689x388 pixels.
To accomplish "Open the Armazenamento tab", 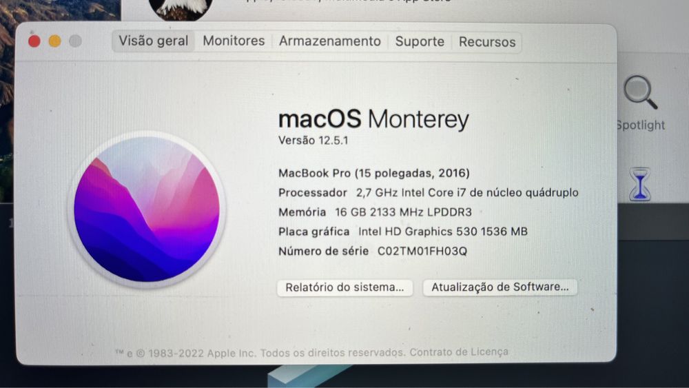I will (330, 41).
